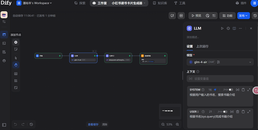Click the undo arrow icon
This screenshot has width=258, height=130.
click(x=15, y=124)
